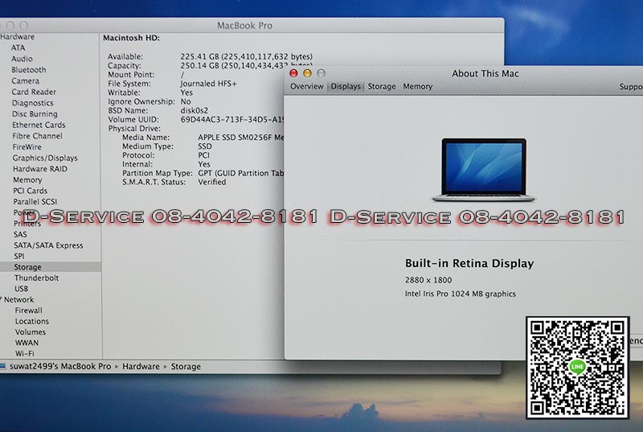Click the 2880 x 1800 resolution text
Image resolution: width=643 pixels, height=432 pixels.
428,280
